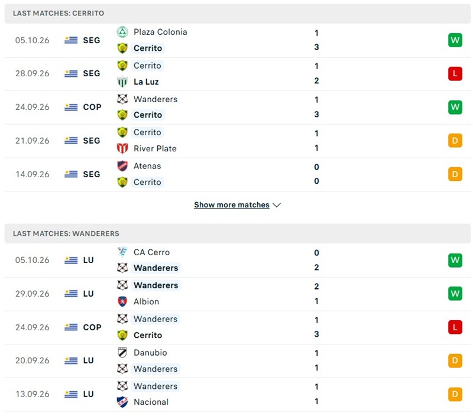Click the Danubio team crest
The width and height of the screenshot is (473, 416).
[x=122, y=352]
